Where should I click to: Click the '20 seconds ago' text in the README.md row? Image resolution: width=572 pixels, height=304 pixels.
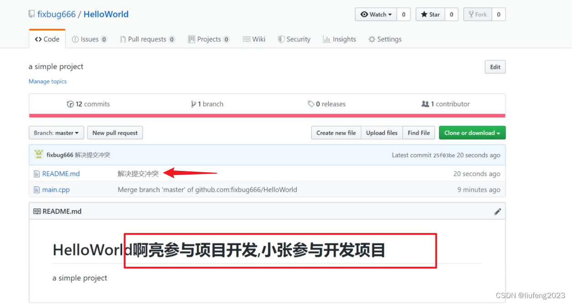(x=477, y=174)
